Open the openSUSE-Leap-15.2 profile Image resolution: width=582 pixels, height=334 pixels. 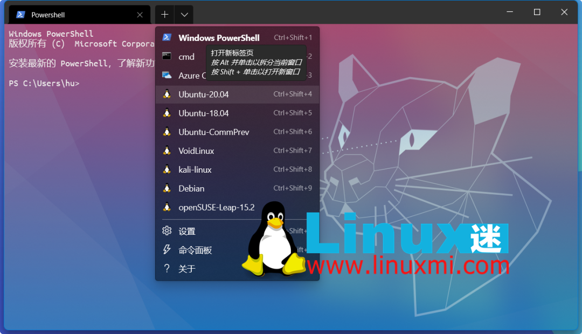(x=238, y=207)
